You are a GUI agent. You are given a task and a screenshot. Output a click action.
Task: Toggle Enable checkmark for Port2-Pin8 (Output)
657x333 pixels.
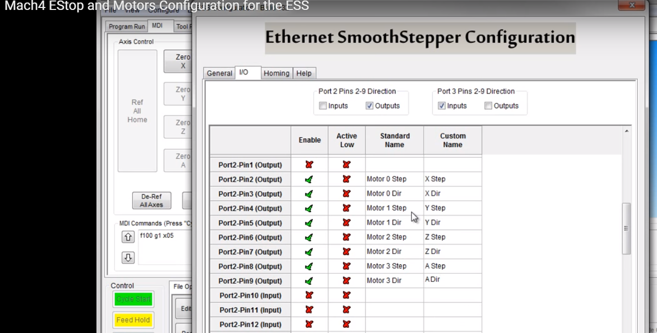point(309,266)
